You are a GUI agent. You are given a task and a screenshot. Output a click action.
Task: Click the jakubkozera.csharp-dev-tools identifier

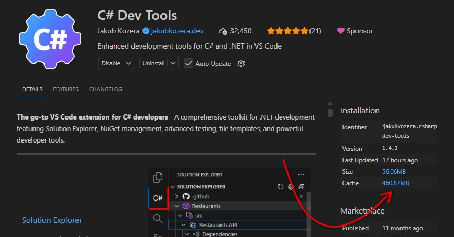(x=411, y=131)
